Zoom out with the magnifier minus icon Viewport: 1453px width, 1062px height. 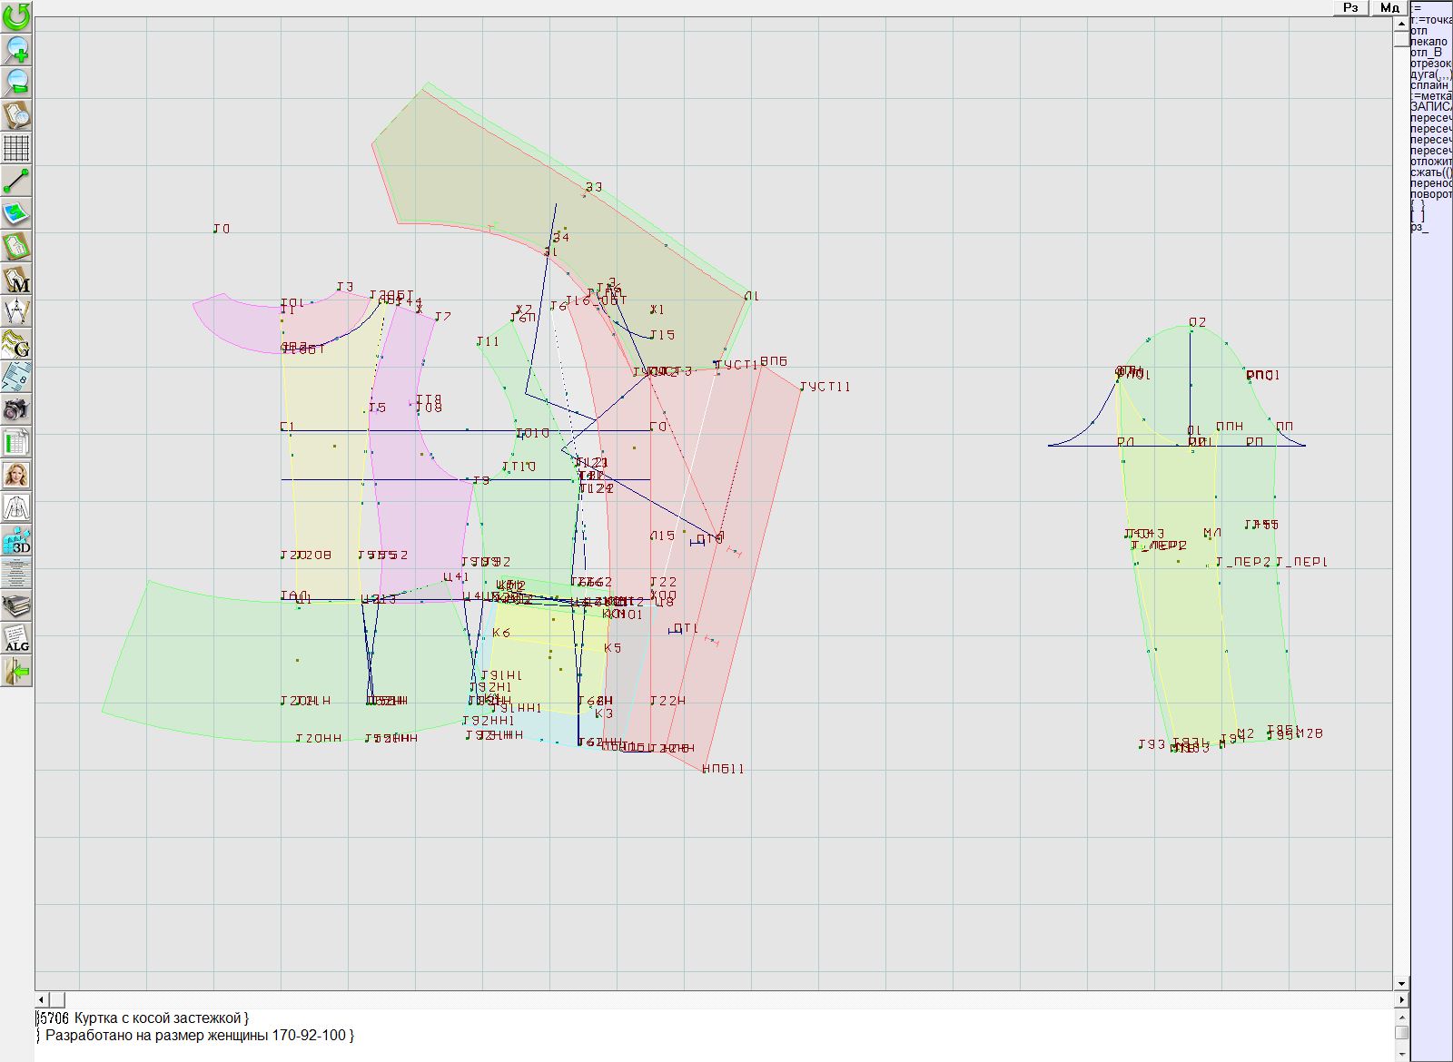click(16, 82)
